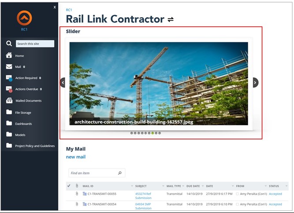Open Home from the sidebar
Viewport: 294px width, 213px height.
tap(19, 56)
